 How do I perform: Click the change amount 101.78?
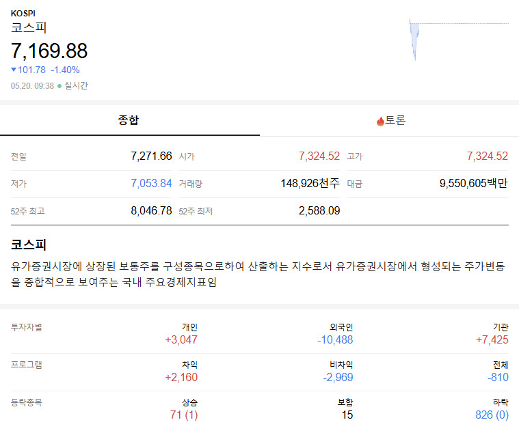[x=31, y=70]
